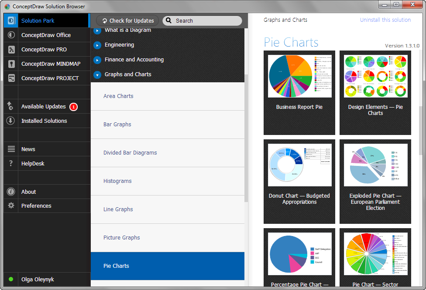Click the Graphs and Charts breadcrumb text
Screen dimensions: 426x290
[x=285, y=20]
